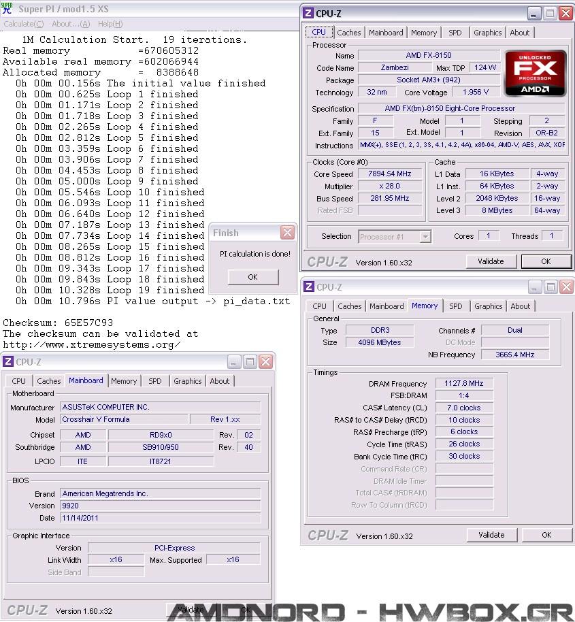Switch to Memory tab in top CPU-Z window
Screen dimensions: 575x622
point(423,33)
